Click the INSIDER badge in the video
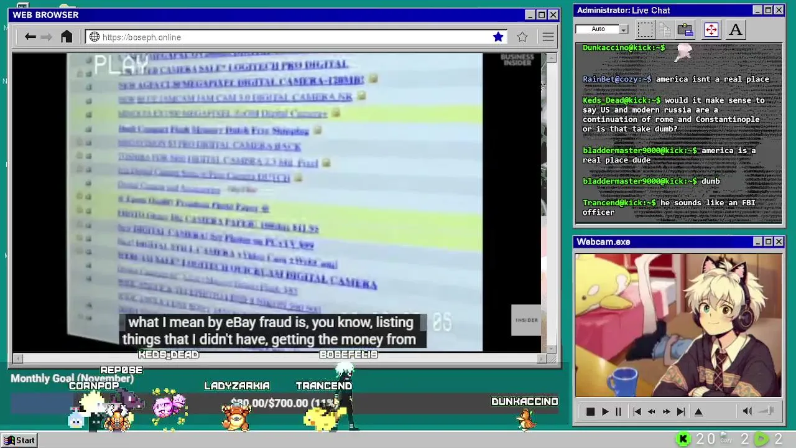The image size is (796, 448). pyautogui.click(x=526, y=320)
